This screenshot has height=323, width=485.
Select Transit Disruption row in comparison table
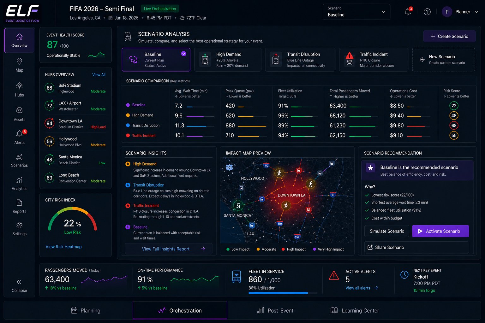pyautogui.click(x=298, y=125)
